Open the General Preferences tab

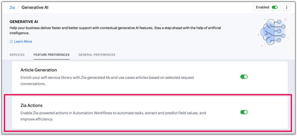(x=97, y=55)
